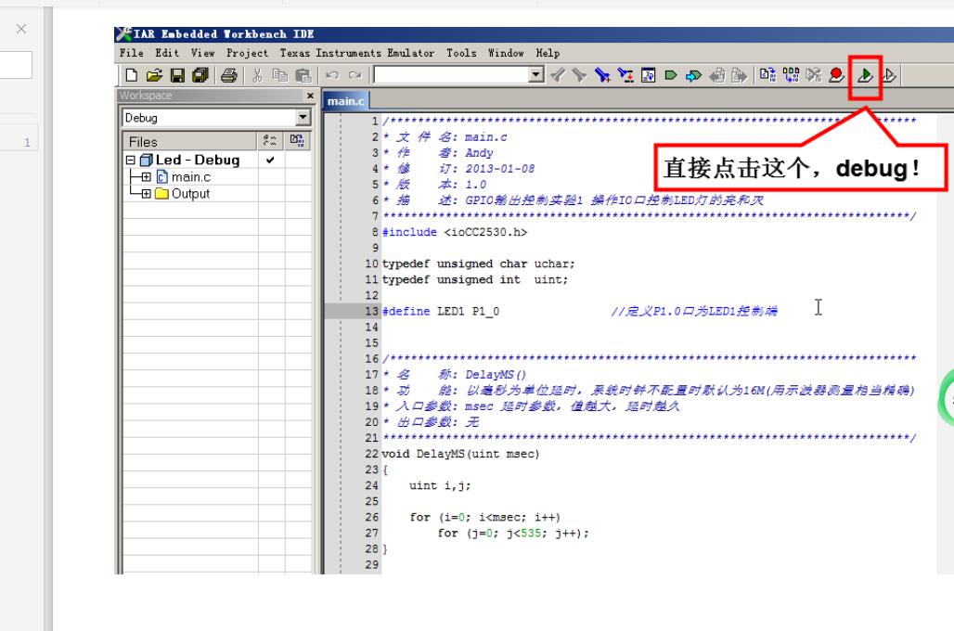Toggle a breakpoint with the red circle icon

[x=836, y=75]
